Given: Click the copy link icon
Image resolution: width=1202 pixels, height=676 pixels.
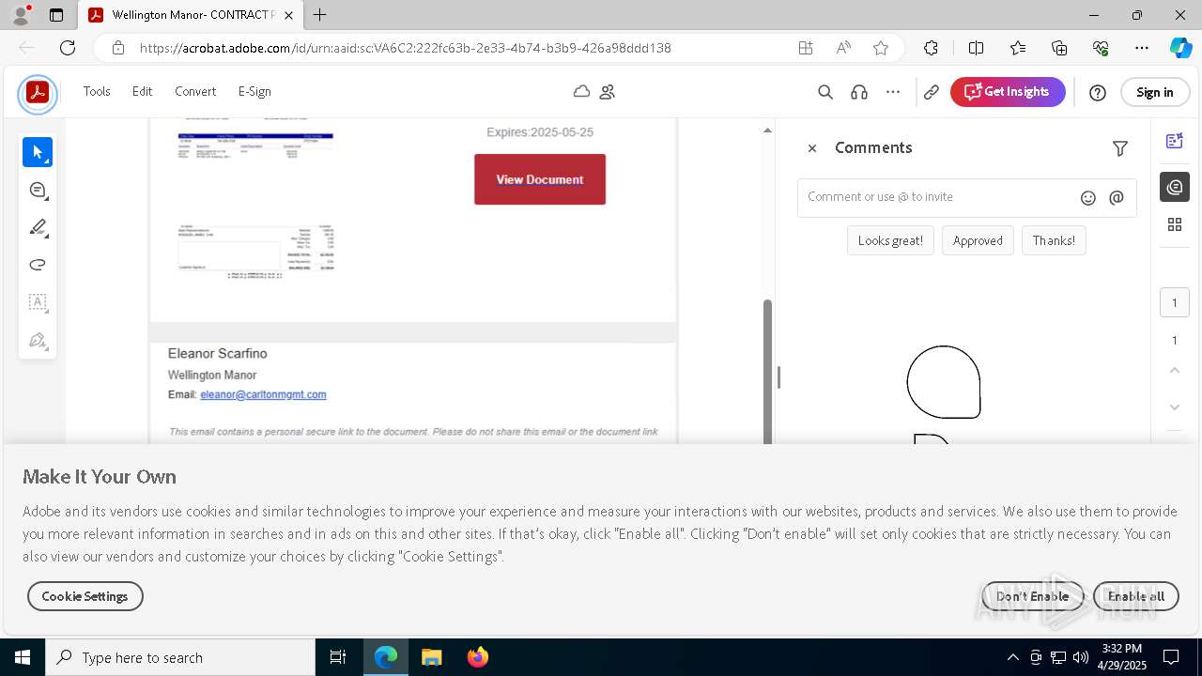Looking at the screenshot, I should pyautogui.click(x=932, y=92).
